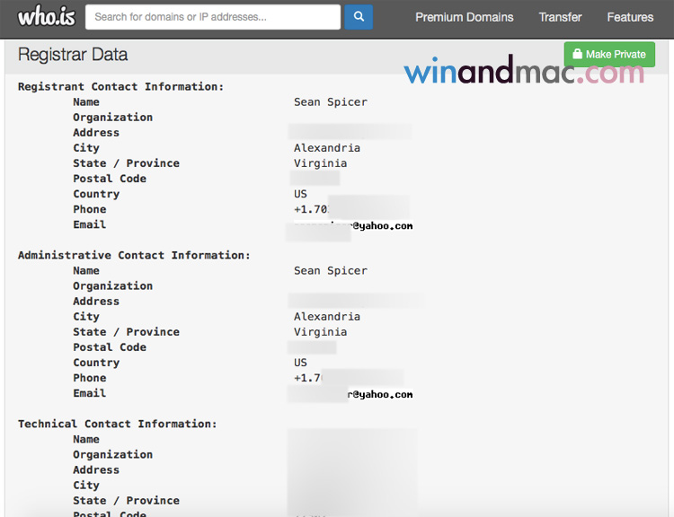Select the Registrar Data heading
Screen dimensions: 674x517
click(73, 55)
